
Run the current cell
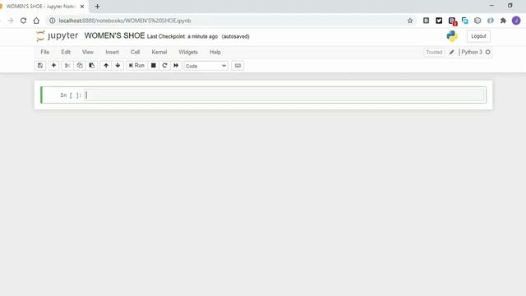(136, 66)
